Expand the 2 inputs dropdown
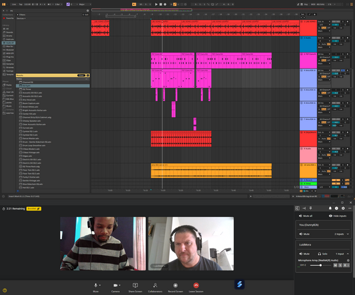 342,234
